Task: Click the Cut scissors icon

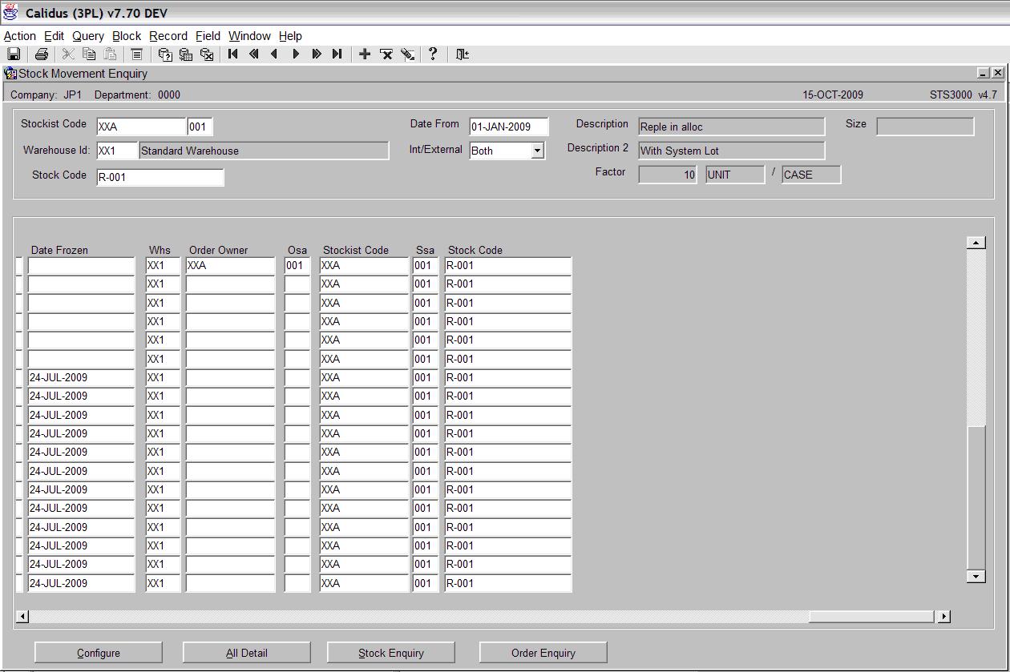Action: tap(68, 54)
